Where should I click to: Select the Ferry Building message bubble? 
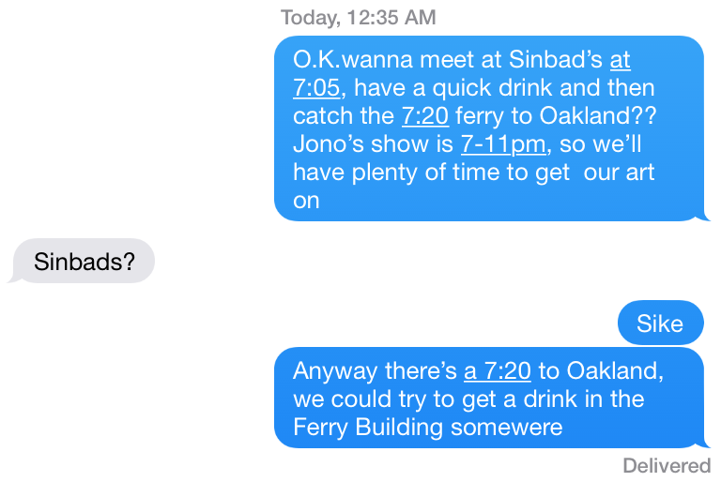coord(492,398)
